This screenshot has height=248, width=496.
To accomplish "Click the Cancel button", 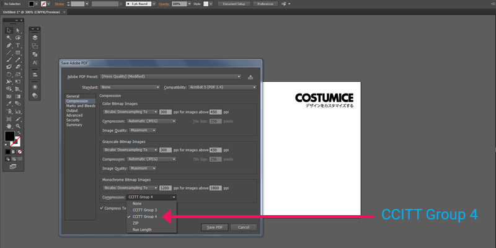I will 243,228.
